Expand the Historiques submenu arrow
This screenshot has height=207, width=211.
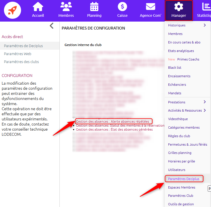coord(205,25)
